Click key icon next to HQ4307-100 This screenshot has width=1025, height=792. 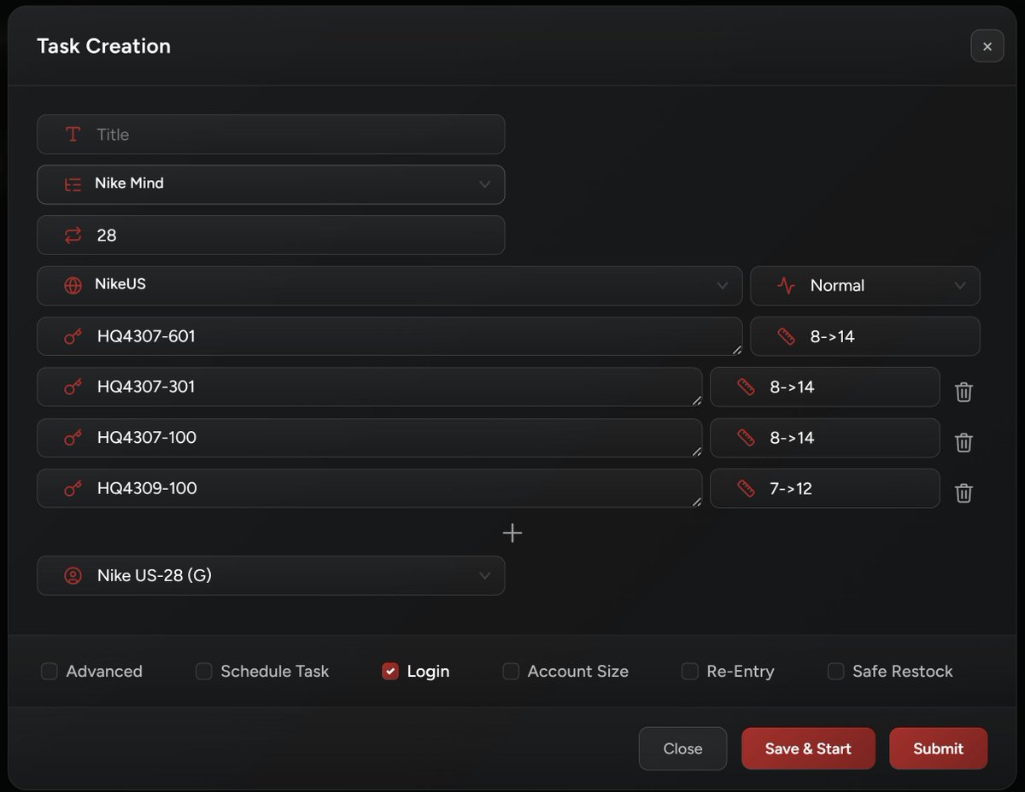pos(73,437)
